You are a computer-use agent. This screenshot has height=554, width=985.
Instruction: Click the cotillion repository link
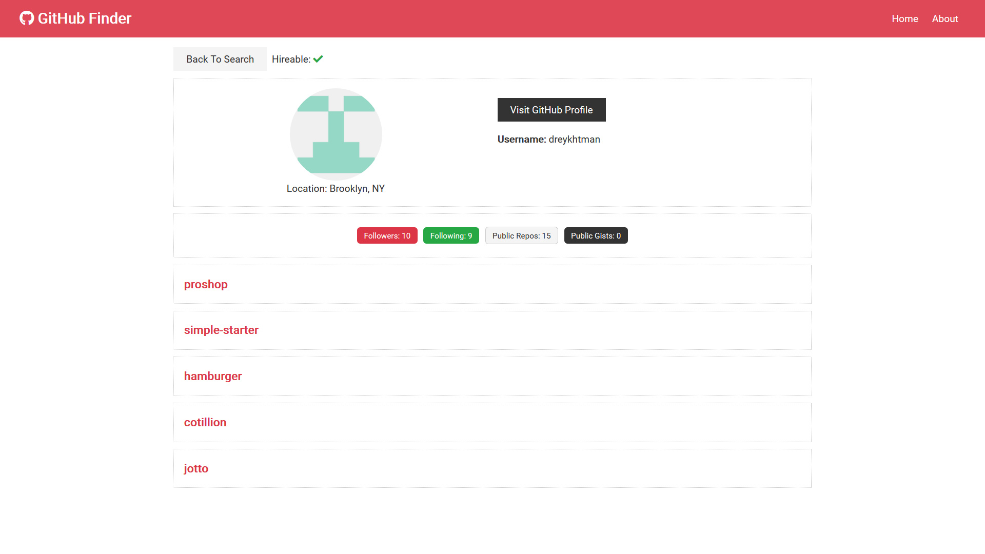pyautogui.click(x=205, y=422)
